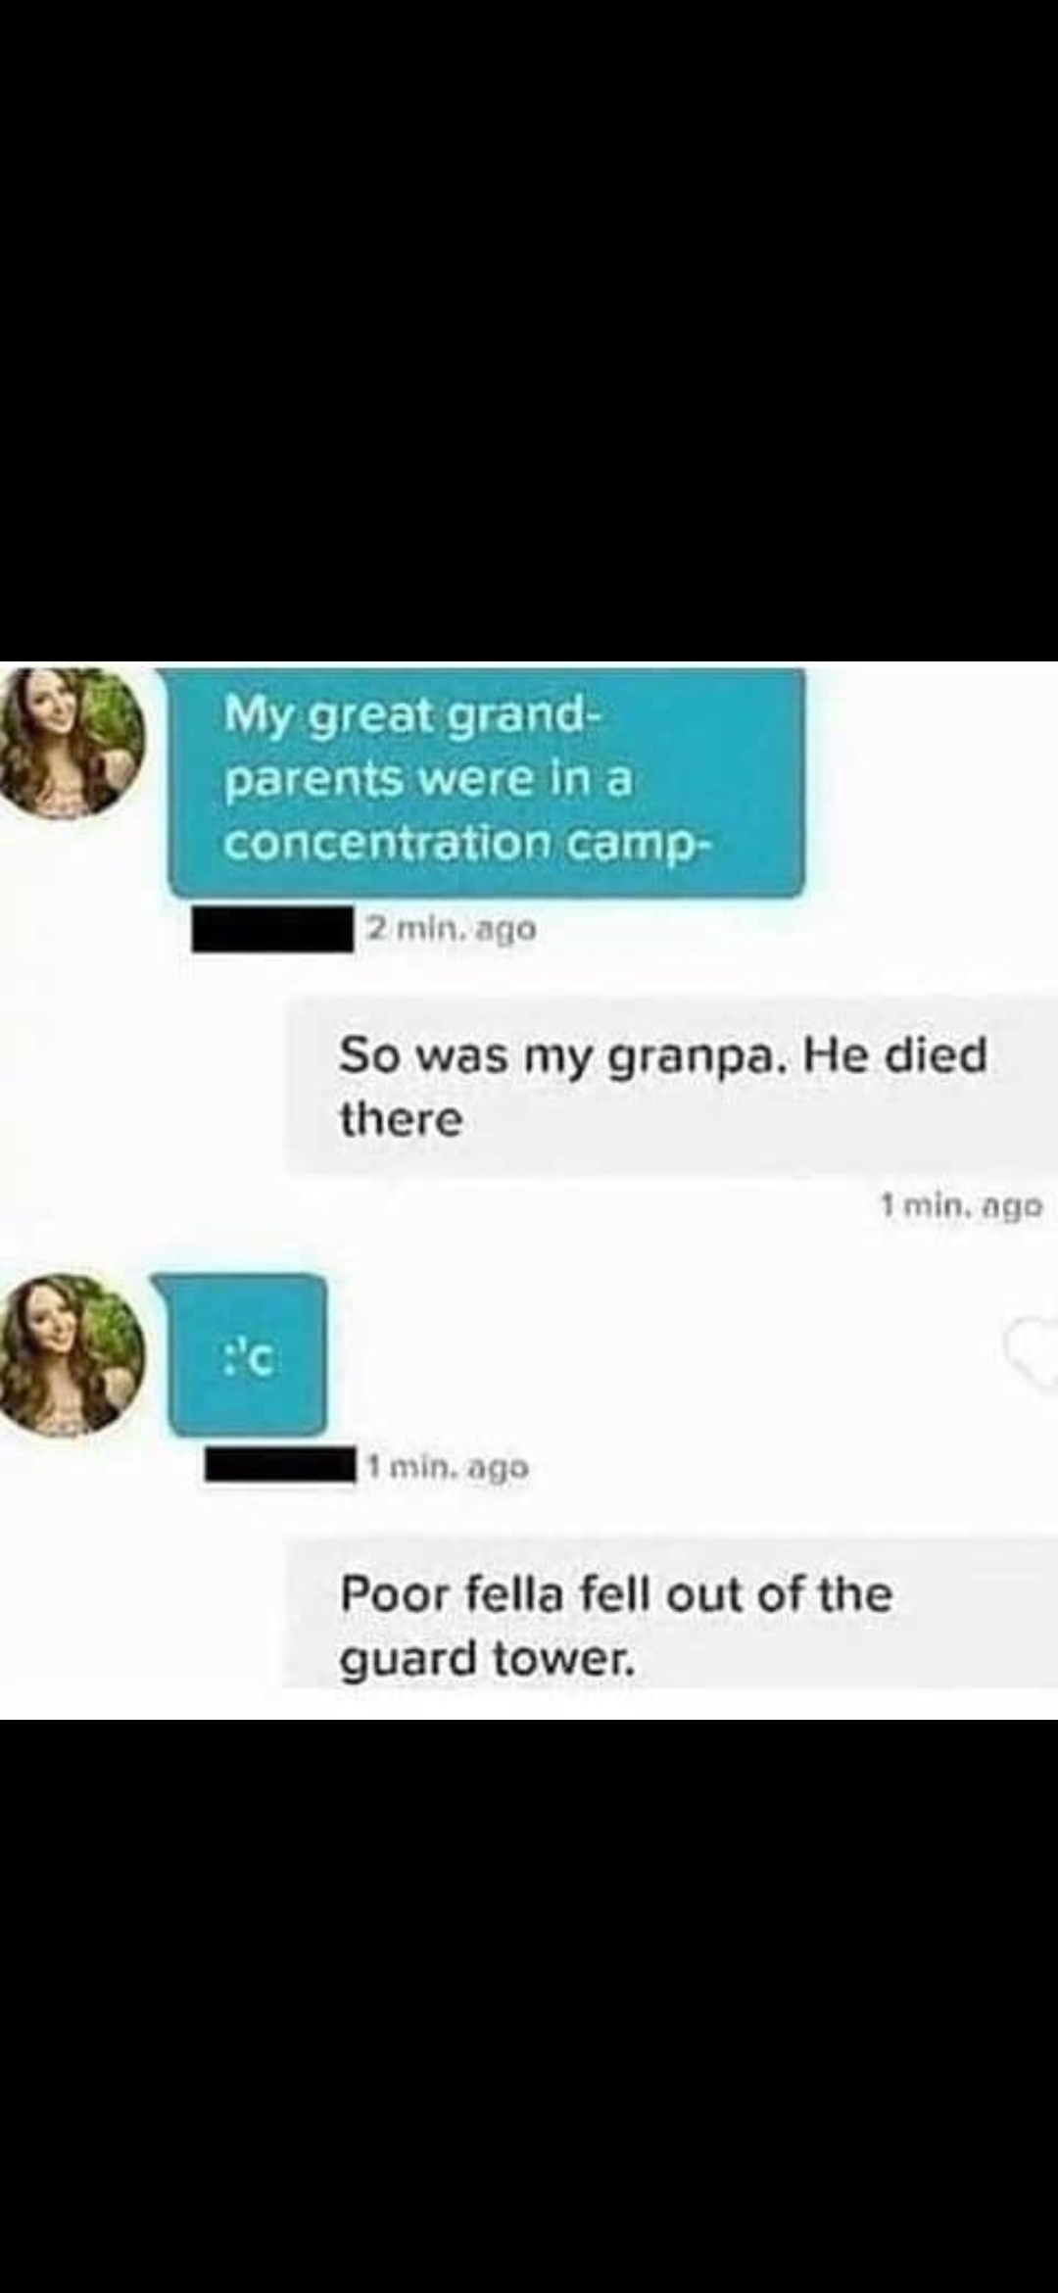Tap the profile avatar beside the :'c message
The height and width of the screenshot is (2293, 1058).
(71, 1355)
